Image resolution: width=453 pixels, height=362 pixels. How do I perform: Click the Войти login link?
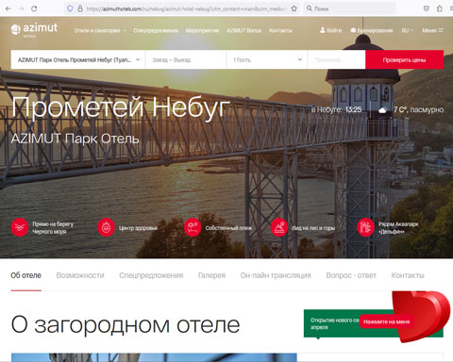point(330,30)
